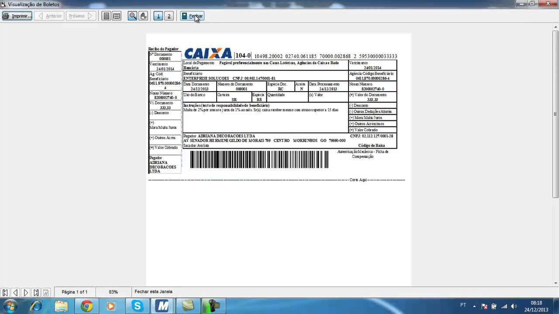Open the camera recorder taskbar icon

point(214,306)
